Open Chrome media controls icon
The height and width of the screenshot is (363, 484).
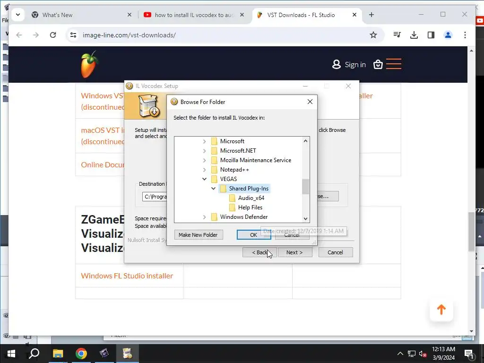[397, 35]
